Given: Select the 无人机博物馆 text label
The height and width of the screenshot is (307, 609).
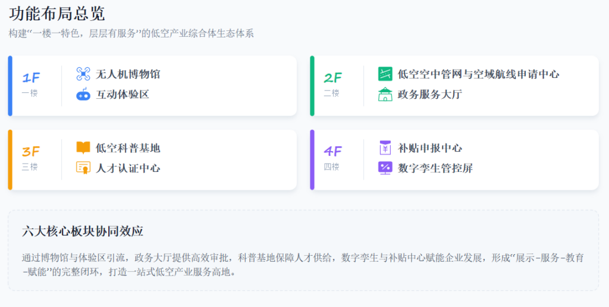Looking at the screenshot, I should coord(128,74).
